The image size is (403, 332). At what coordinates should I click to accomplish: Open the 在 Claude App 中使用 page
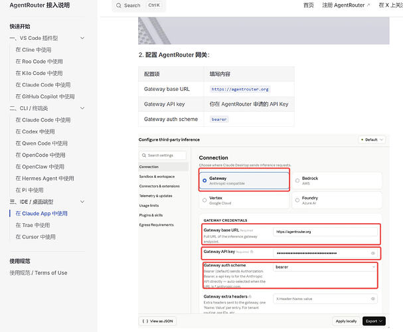pyautogui.click(x=41, y=214)
